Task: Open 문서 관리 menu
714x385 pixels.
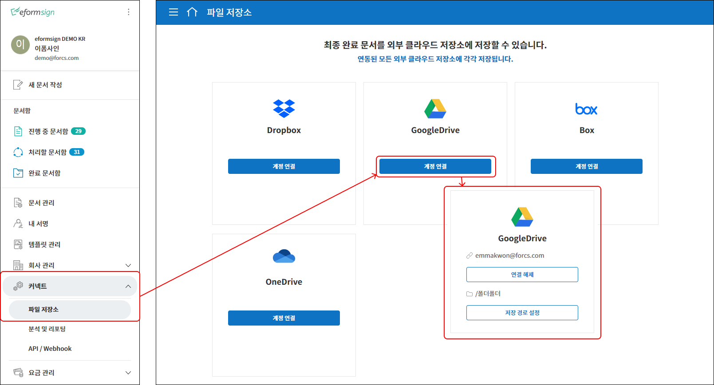Action: pos(41,203)
